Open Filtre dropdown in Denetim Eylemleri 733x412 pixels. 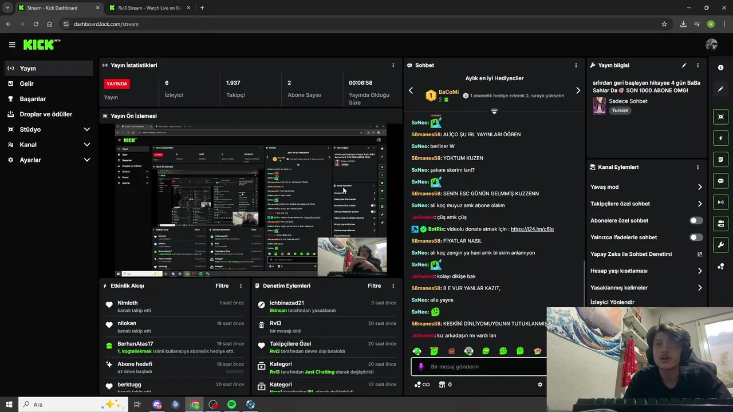coord(374,286)
